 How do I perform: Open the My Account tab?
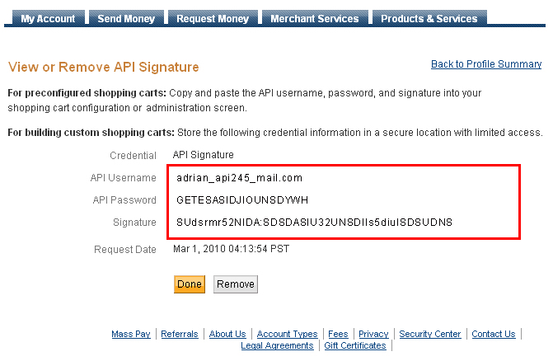(x=48, y=18)
